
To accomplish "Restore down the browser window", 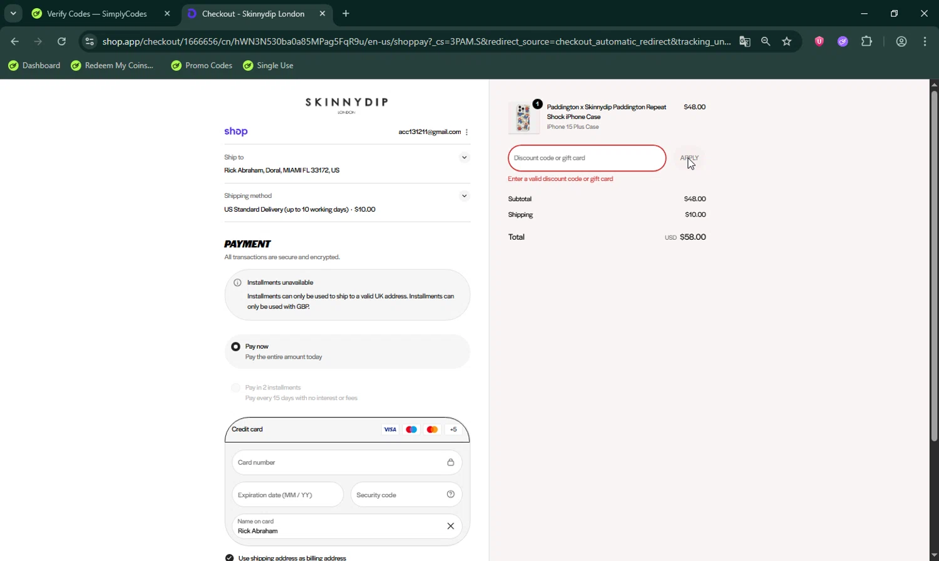I will tap(894, 13).
